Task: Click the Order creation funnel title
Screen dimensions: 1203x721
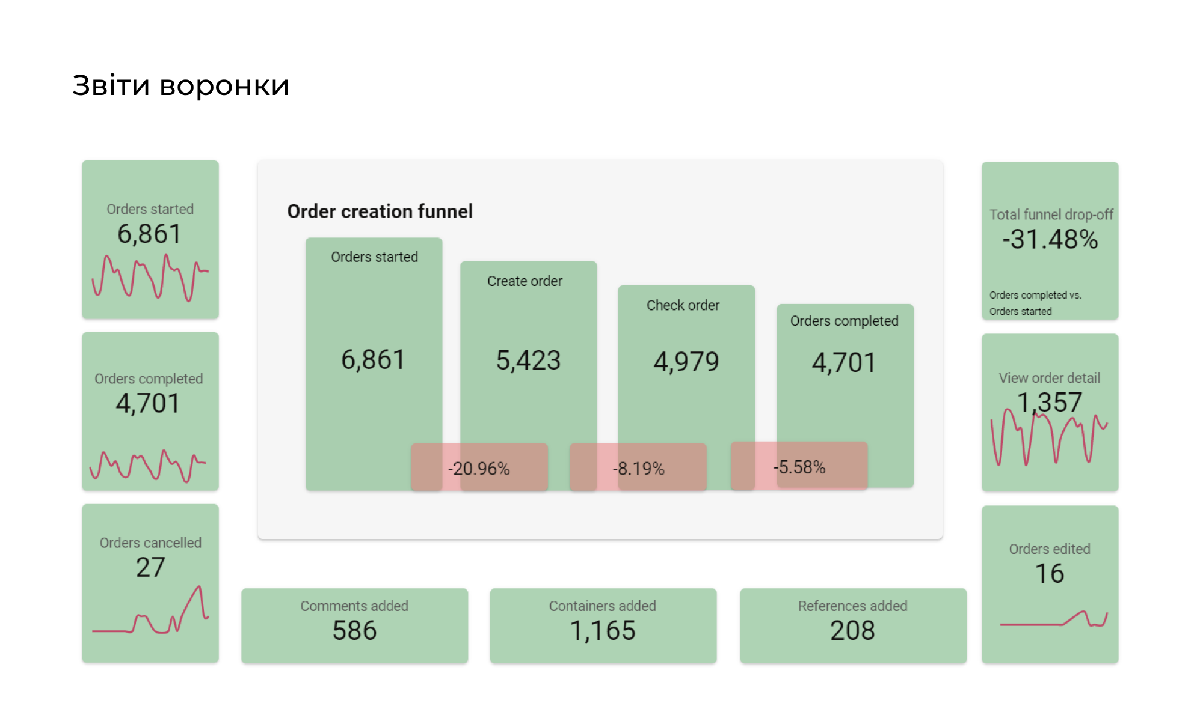Action: point(380,211)
